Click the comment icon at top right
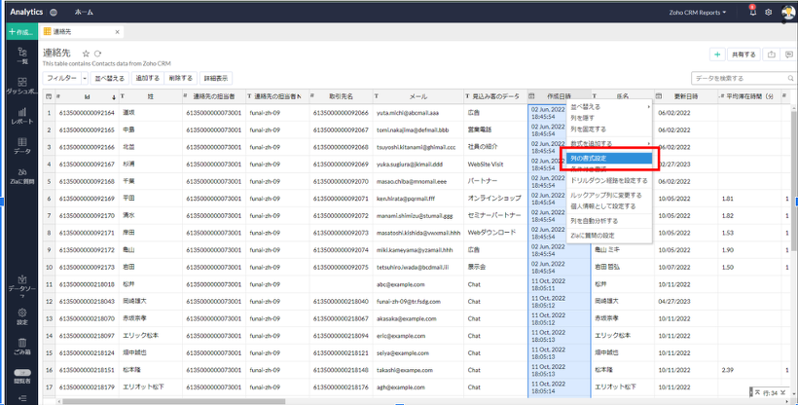This screenshot has width=798, height=405. (788, 55)
